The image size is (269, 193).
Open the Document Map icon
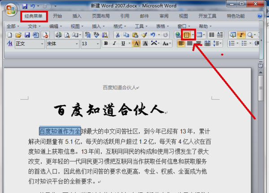[233, 35]
